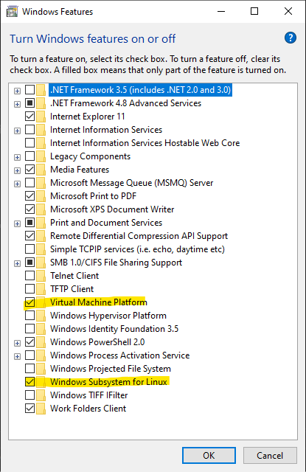Expand Media Features node
The height and width of the screenshot is (472, 306).
(x=18, y=170)
